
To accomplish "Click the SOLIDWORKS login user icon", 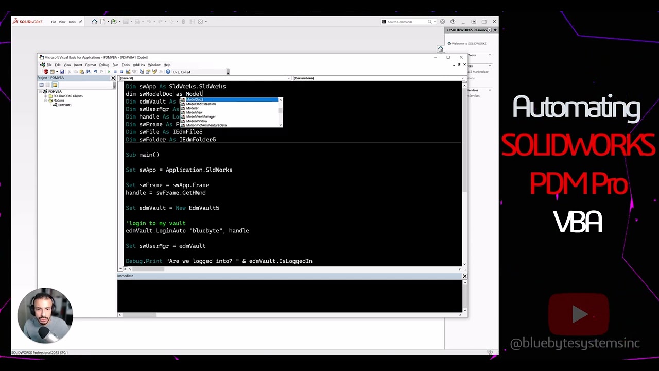I will 442,22.
